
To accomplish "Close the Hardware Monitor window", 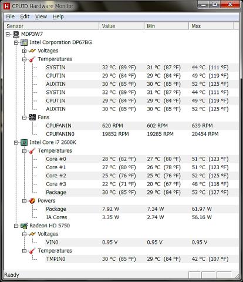I will [x=230, y=5].
